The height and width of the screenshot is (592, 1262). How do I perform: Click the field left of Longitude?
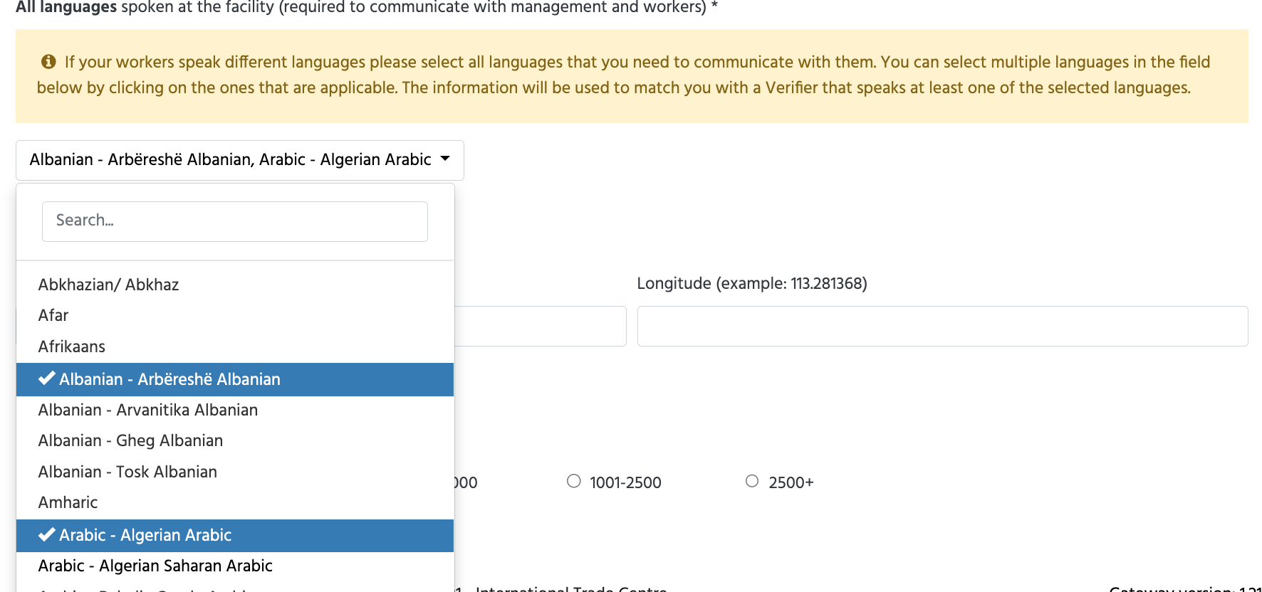pos(540,326)
